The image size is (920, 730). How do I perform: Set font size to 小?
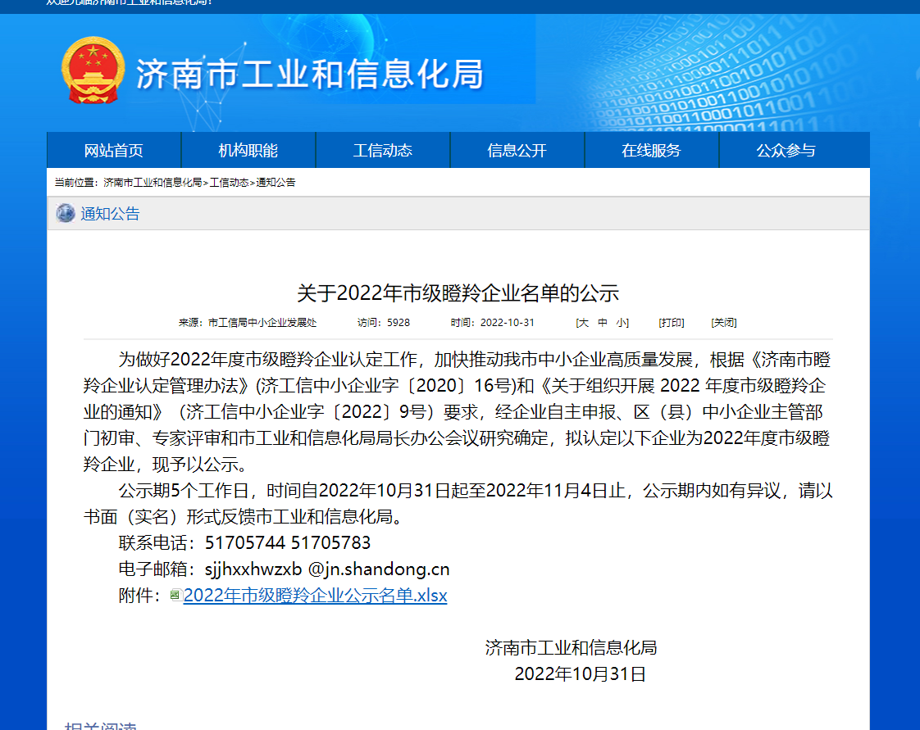622,323
